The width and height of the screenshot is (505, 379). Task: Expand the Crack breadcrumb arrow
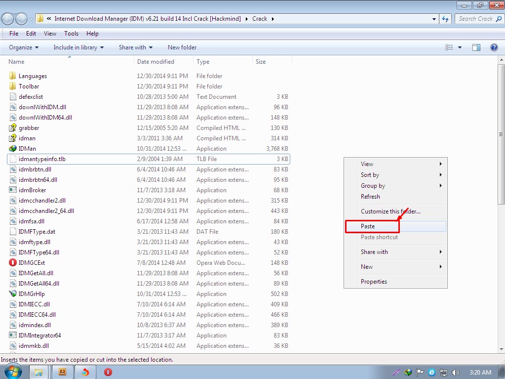pos(273,19)
